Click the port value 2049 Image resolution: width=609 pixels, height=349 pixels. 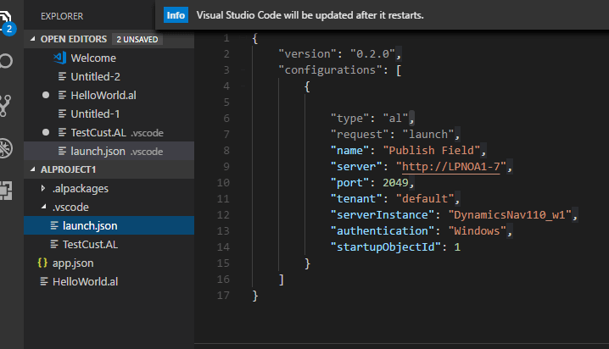pos(395,182)
